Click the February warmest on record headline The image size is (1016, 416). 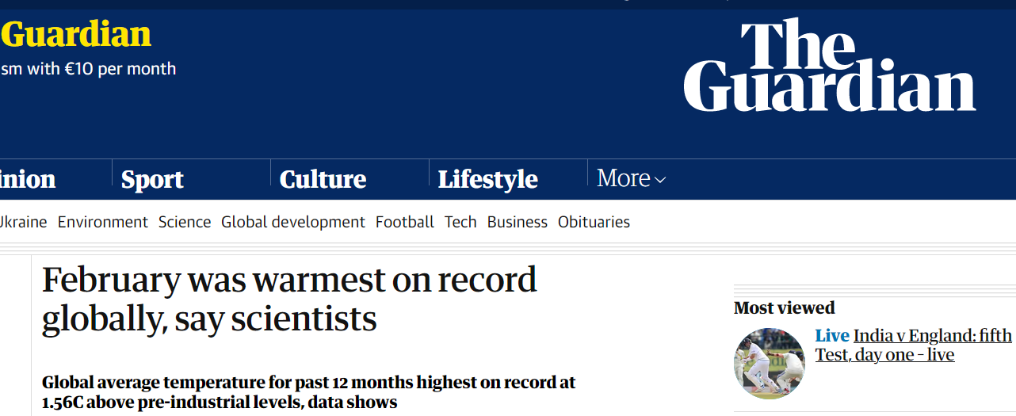pyautogui.click(x=289, y=300)
